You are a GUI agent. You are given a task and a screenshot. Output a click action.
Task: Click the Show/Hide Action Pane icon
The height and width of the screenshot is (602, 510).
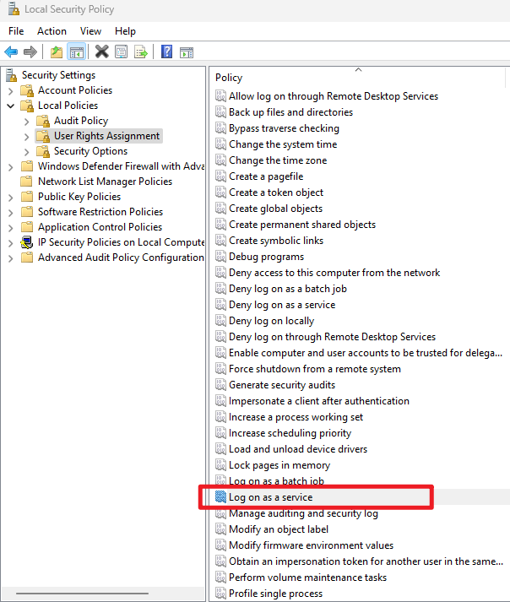[x=187, y=52]
